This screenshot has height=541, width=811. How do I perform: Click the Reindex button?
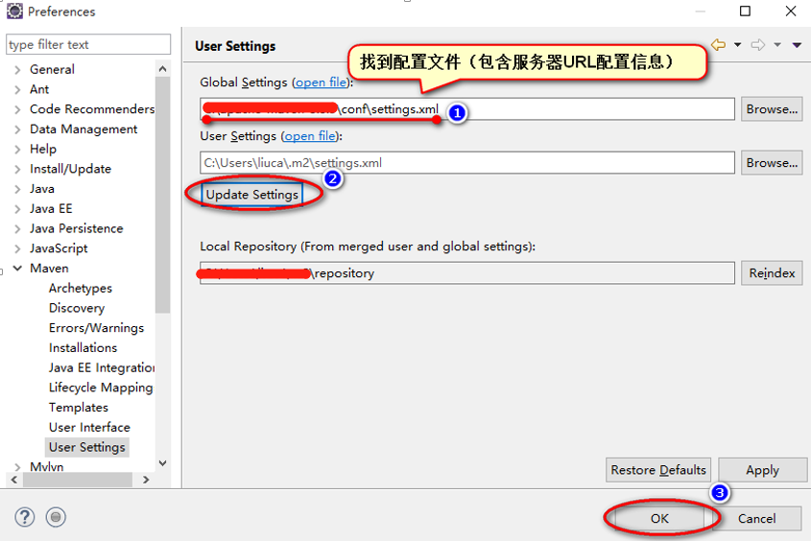pyautogui.click(x=772, y=273)
